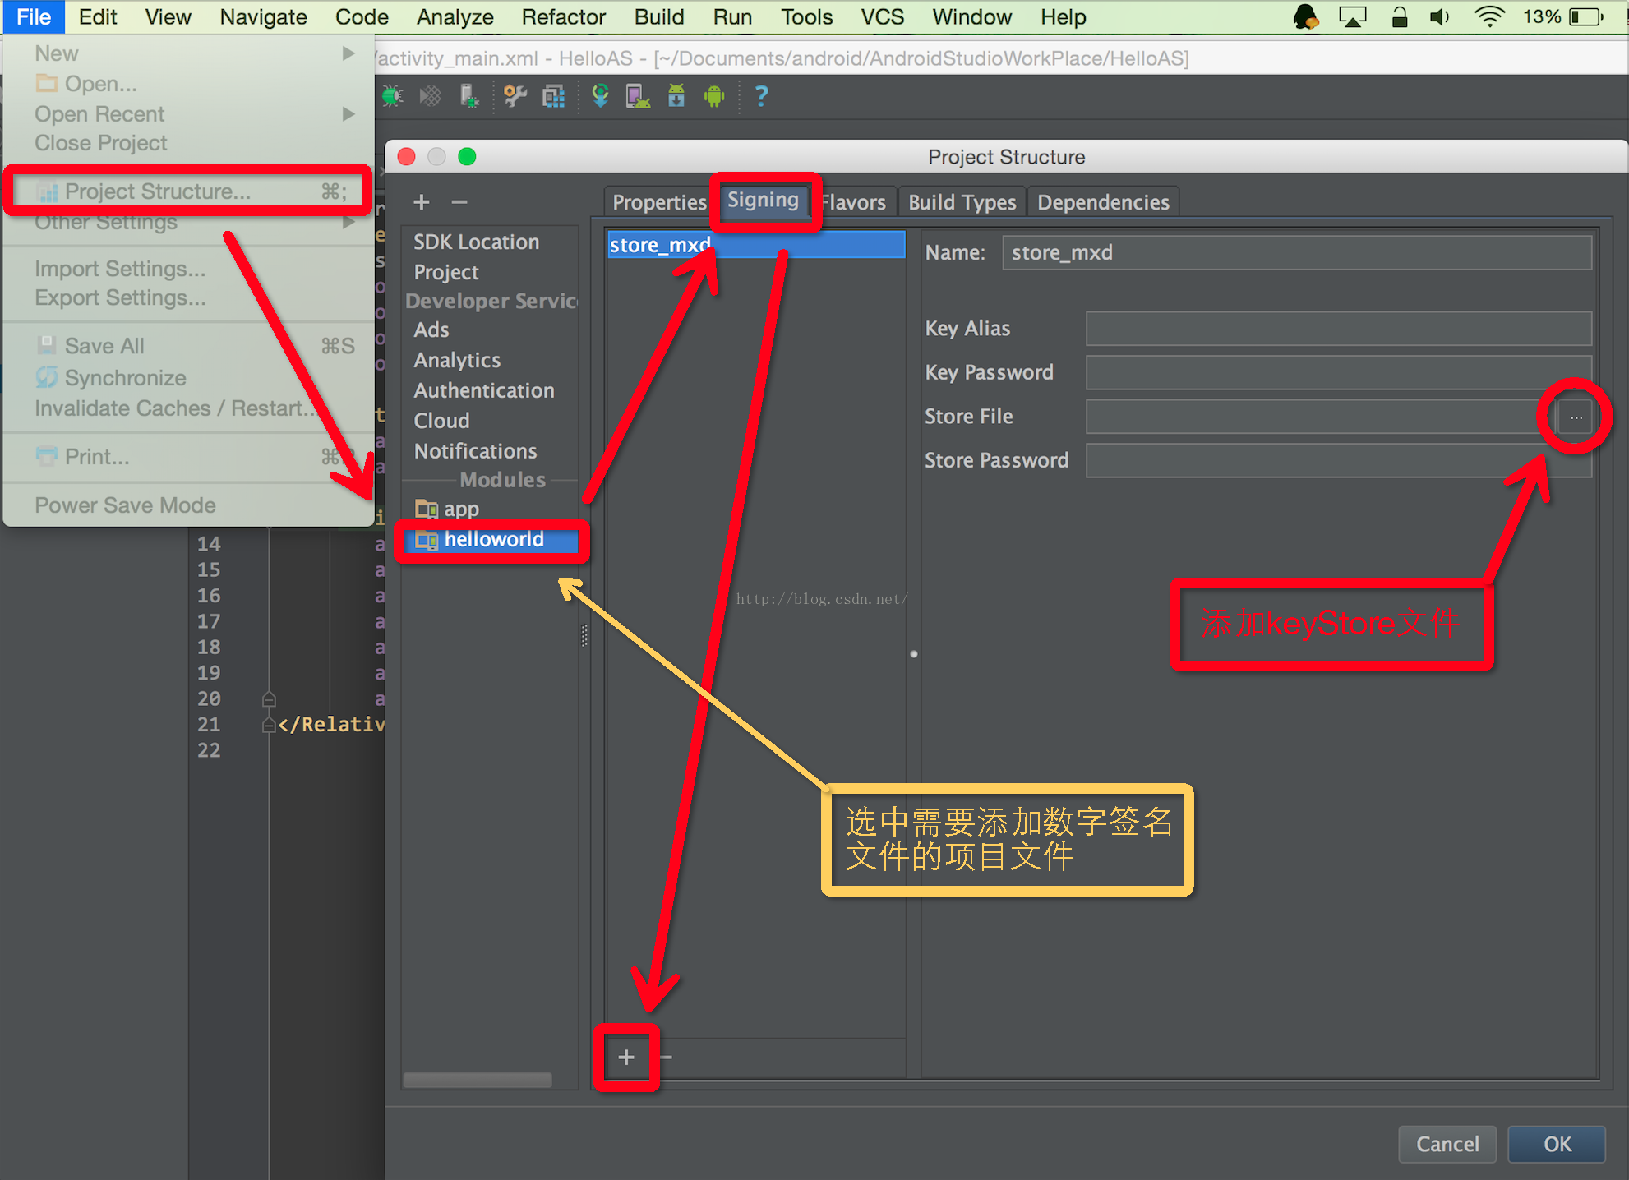Open the VCS menu

coord(883,16)
